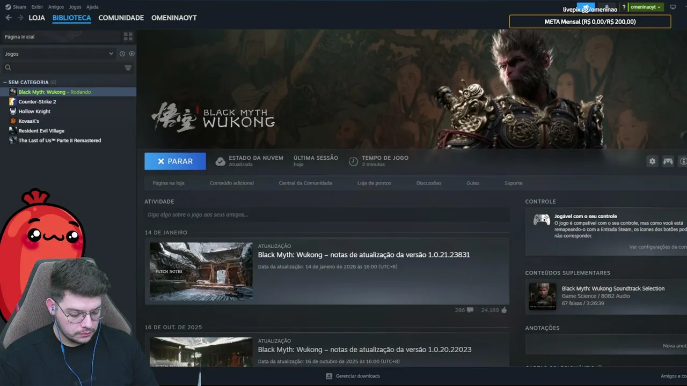Open Black Myth: Wukong Soundtrack Selection title
The width and height of the screenshot is (687, 386).
pos(613,288)
